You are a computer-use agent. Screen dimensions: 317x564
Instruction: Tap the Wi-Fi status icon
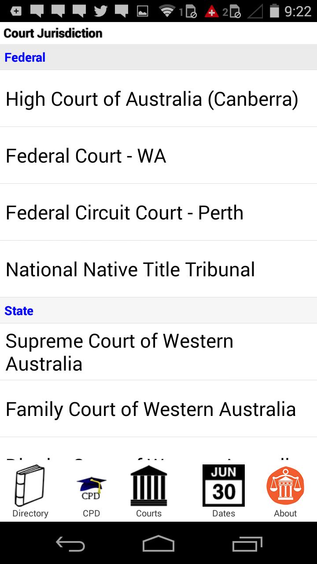[x=167, y=11]
